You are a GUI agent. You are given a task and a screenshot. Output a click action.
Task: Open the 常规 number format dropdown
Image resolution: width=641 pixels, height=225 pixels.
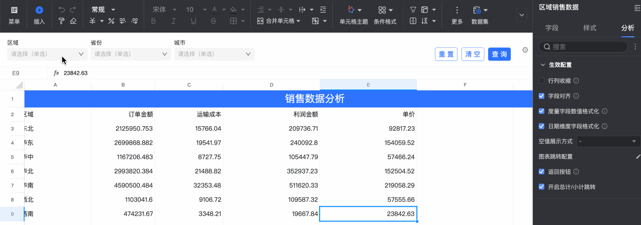(103, 10)
